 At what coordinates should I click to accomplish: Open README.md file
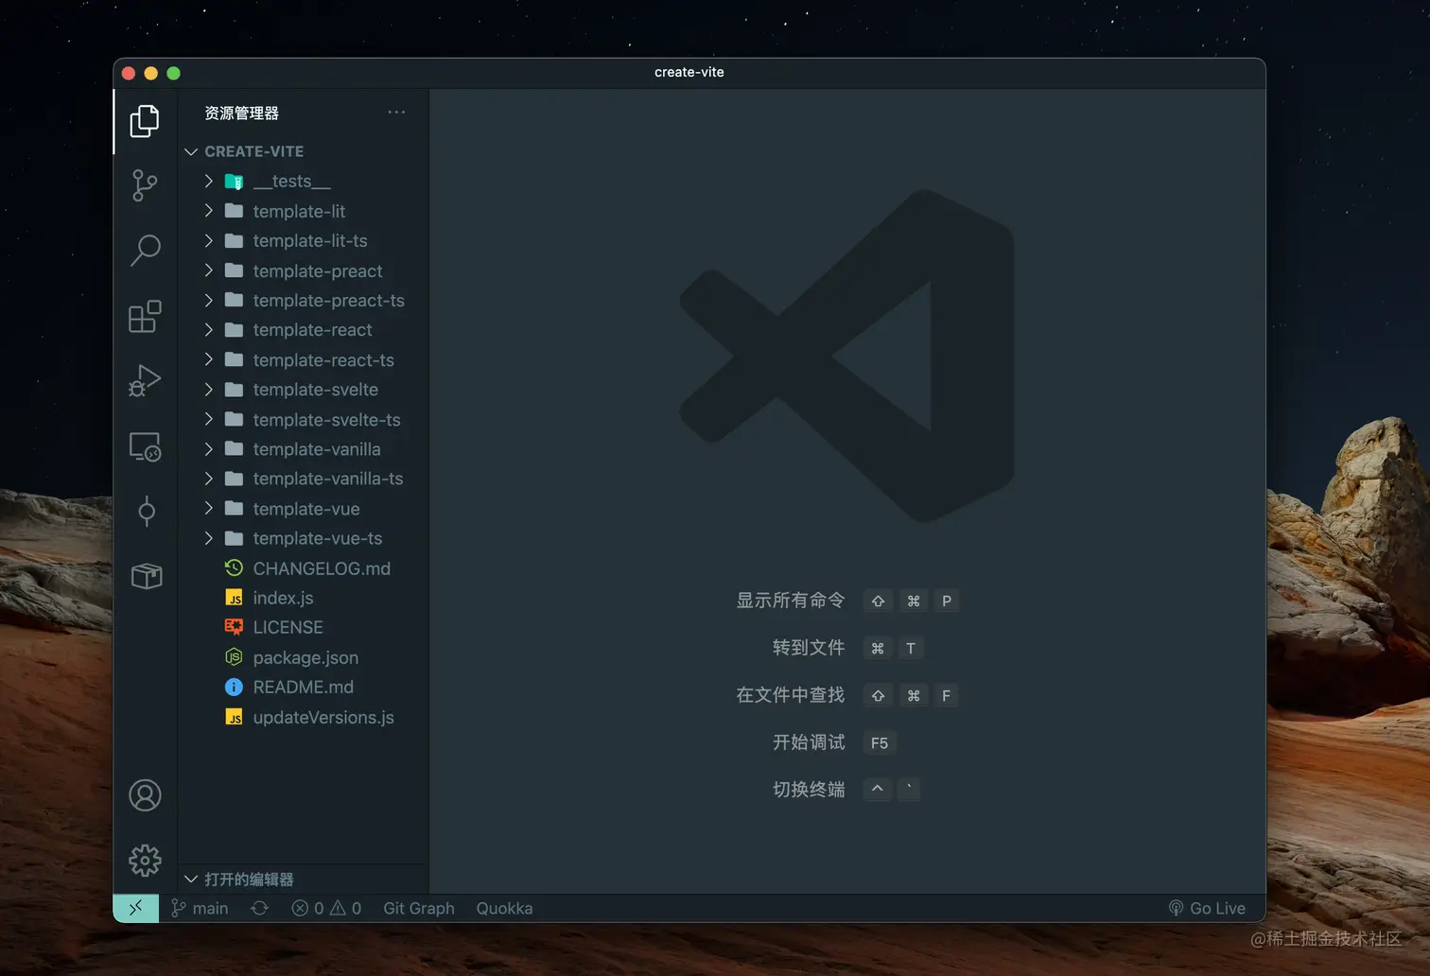(303, 687)
